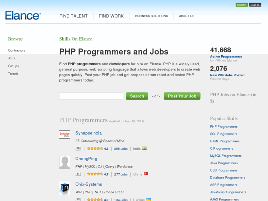View ChangPing's 277 Jobs
268x201 pixels.
click(x=121, y=174)
